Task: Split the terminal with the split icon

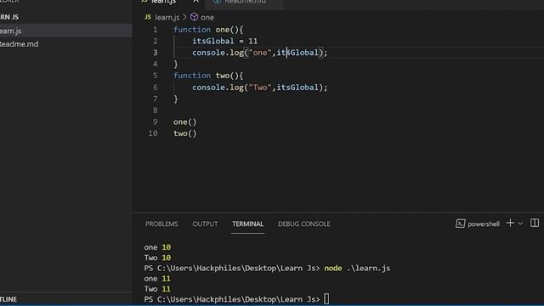Action: pyautogui.click(x=535, y=223)
